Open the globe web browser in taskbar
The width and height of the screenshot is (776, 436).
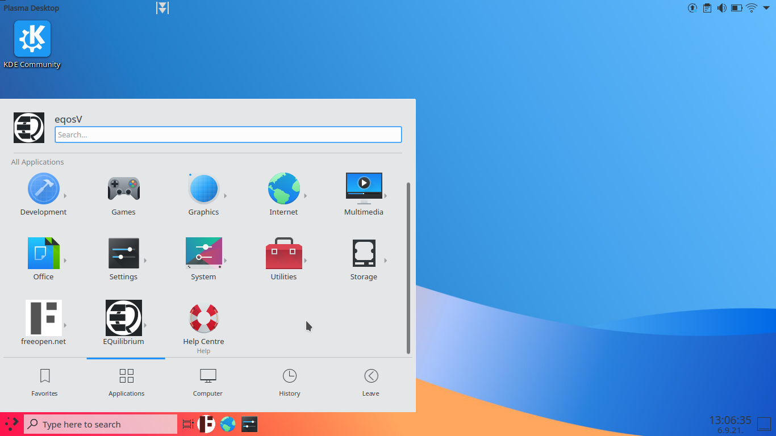coord(228,424)
